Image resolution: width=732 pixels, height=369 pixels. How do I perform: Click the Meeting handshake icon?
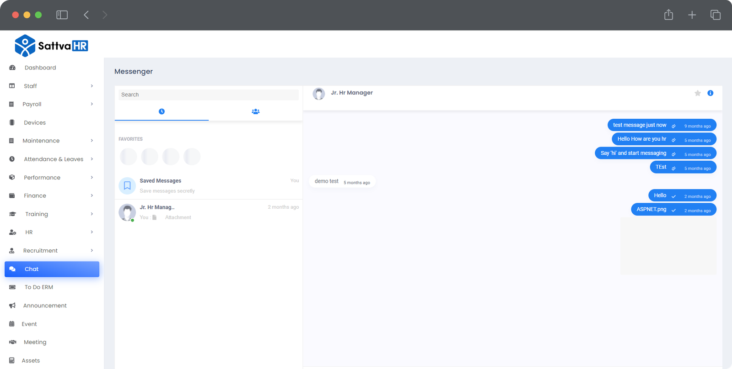[x=13, y=342]
